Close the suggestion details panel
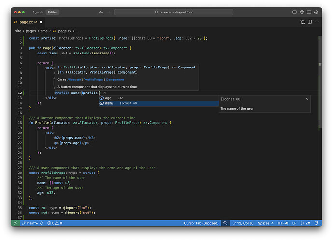The width and height of the screenshot is (333, 240). pos(307,99)
